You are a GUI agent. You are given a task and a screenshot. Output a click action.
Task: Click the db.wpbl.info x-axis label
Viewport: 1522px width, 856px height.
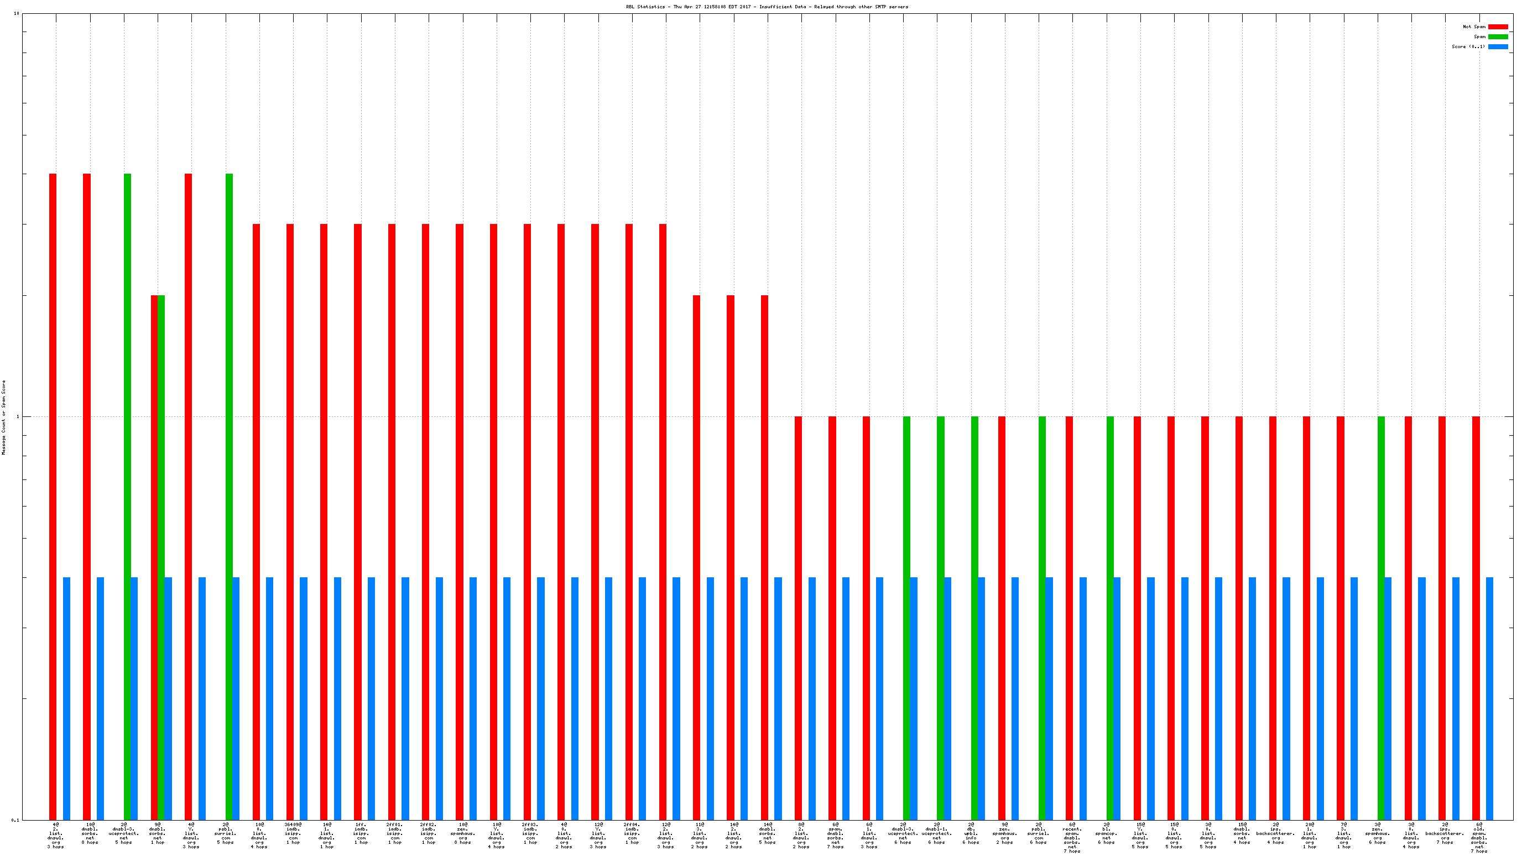(x=971, y=833)
